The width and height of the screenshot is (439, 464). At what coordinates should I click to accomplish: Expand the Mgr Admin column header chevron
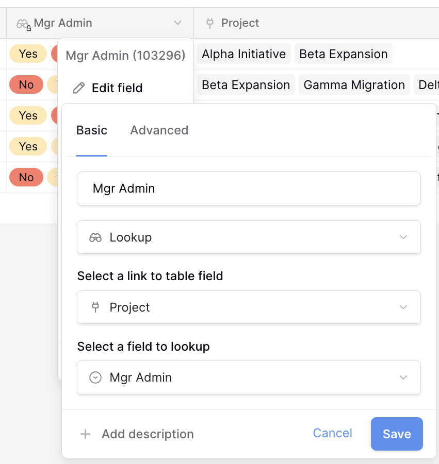[x=177, y=23]
